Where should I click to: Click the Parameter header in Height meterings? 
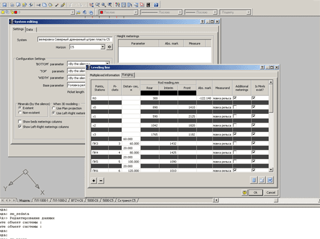(x=138, y=43)
